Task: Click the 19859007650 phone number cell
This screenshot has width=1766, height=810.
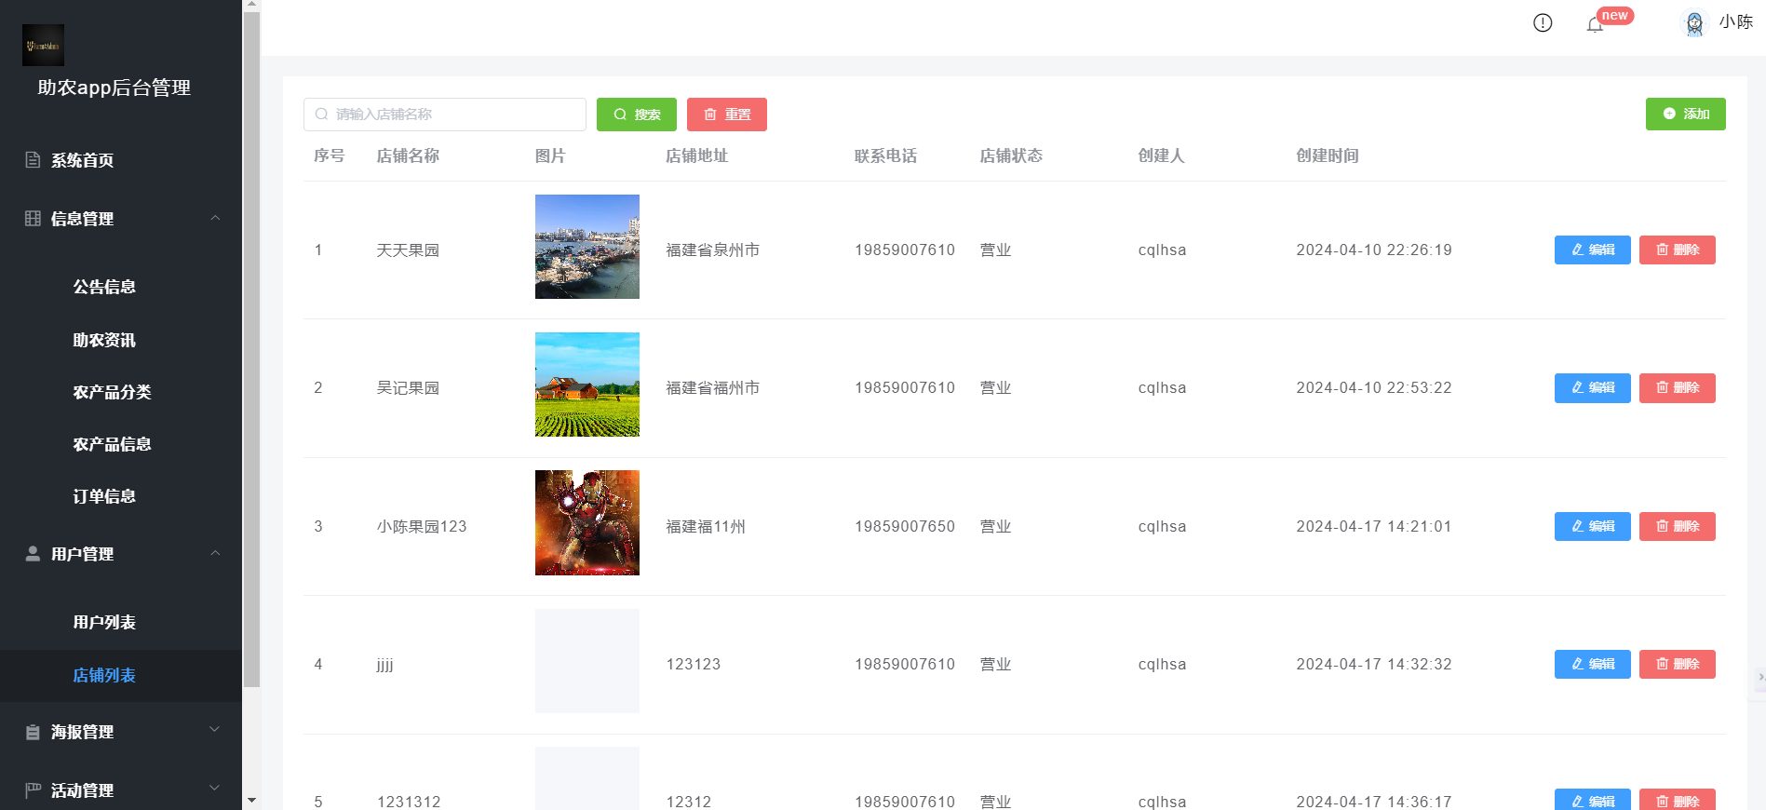Action: pos(905,526)
